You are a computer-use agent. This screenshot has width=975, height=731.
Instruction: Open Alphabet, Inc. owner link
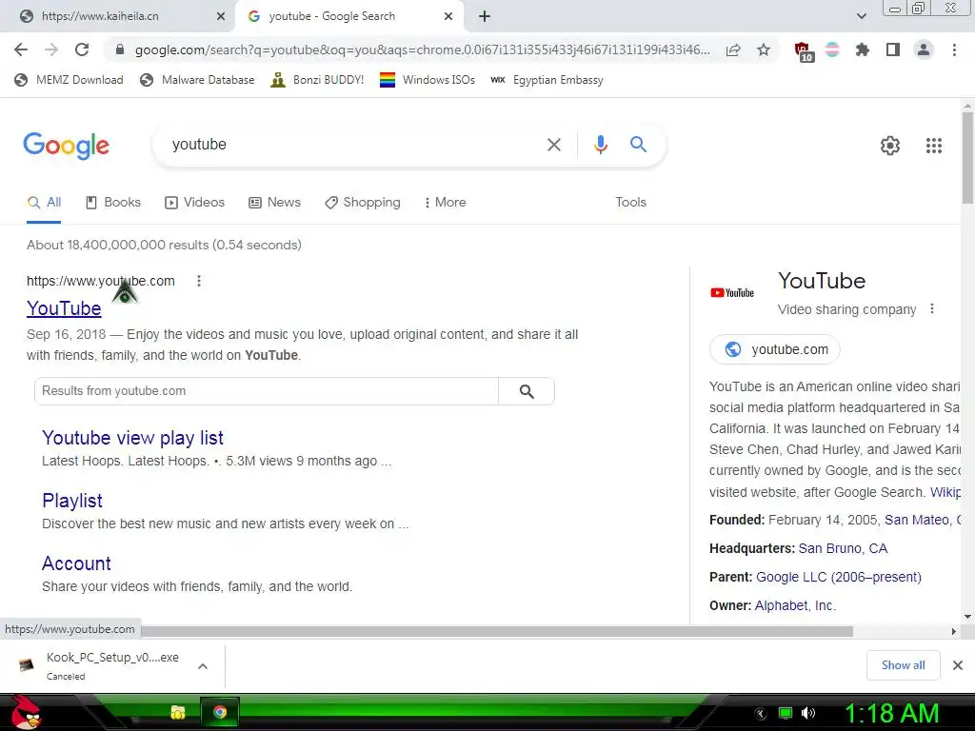click(x=795, y=605)
